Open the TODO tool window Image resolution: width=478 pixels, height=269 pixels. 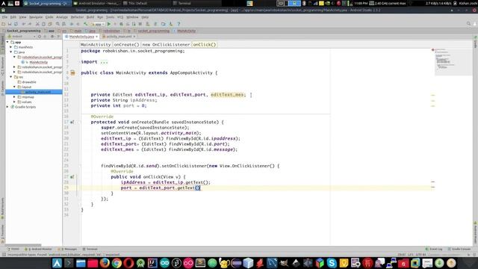pos(13,249)
